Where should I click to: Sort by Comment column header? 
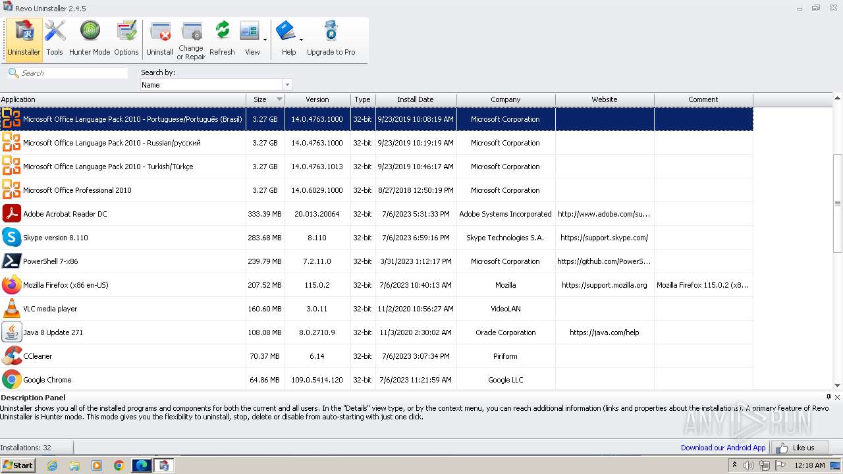coord(703,99)
